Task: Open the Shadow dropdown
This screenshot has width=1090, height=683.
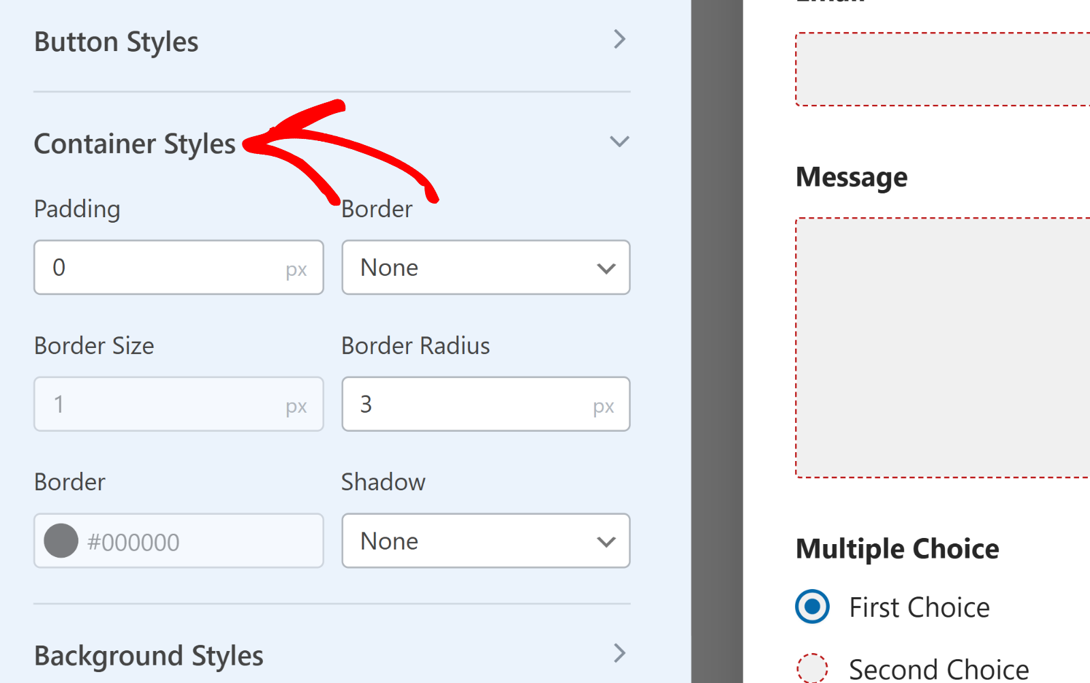Action: (485, 541)
